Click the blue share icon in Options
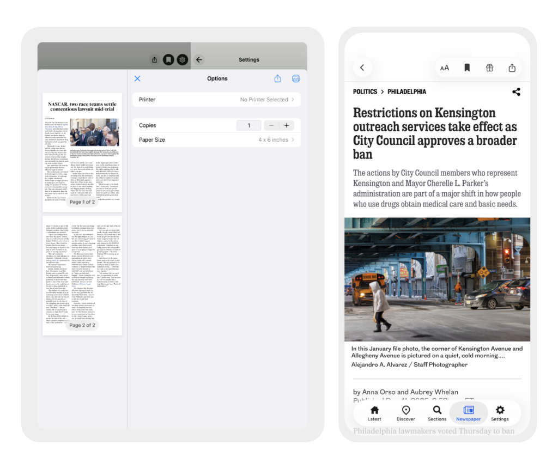 coord(278,78)
